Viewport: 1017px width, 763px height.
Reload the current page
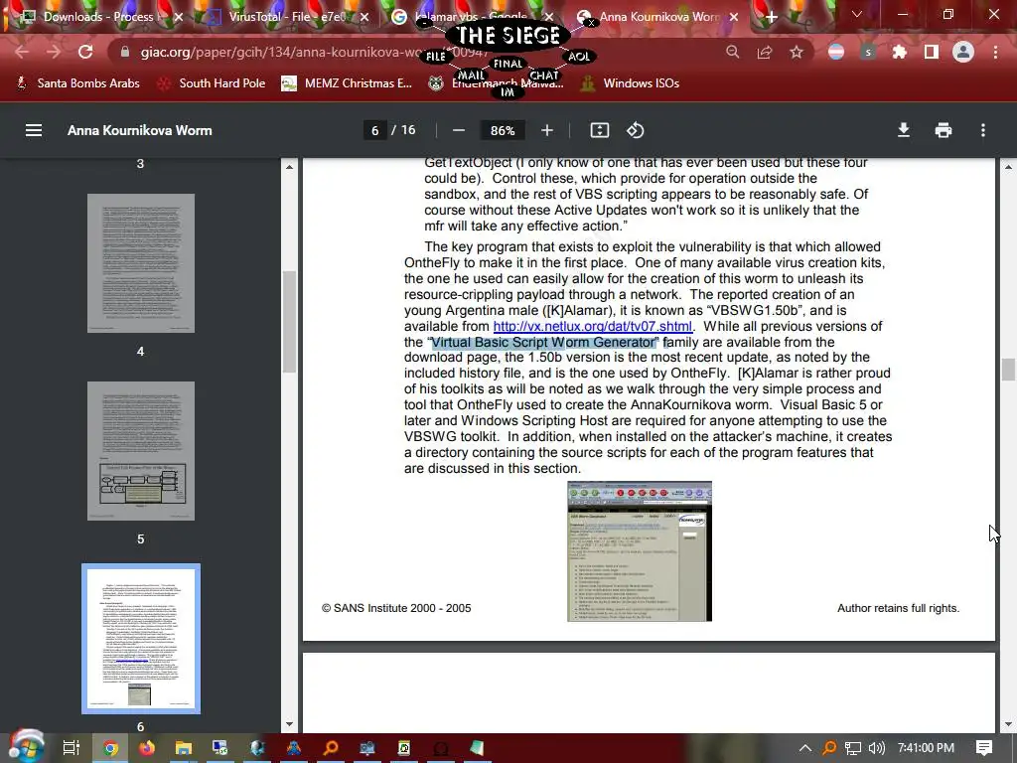[85, 52]
